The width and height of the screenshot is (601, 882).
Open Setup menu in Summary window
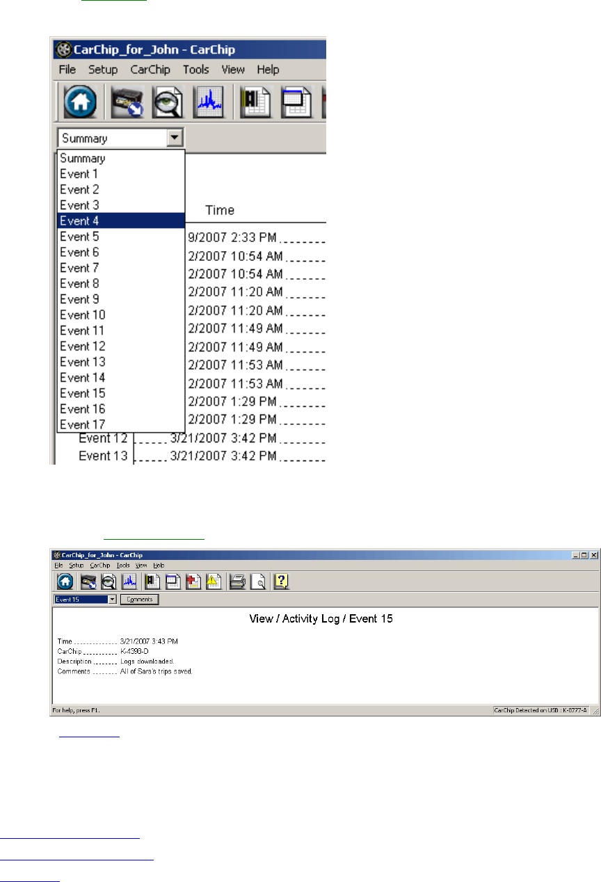pos(103,70)
